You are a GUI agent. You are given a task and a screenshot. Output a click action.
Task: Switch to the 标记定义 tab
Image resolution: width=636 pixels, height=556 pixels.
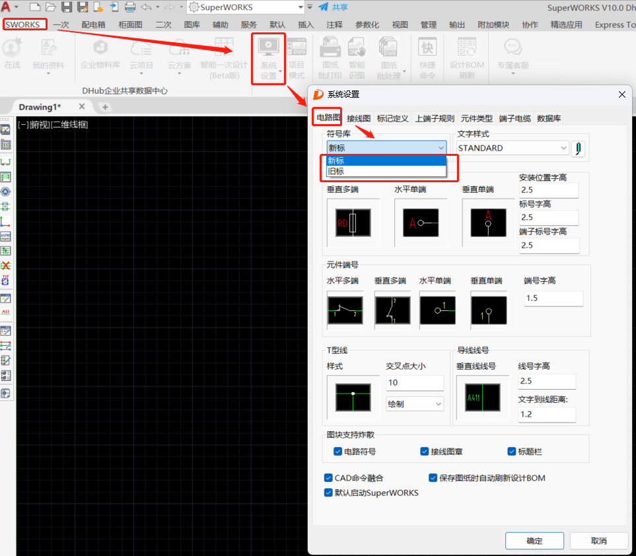pyautogui.click(x=392, y=118)
